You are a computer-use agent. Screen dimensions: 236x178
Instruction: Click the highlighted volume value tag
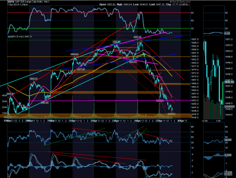[229, 107]
